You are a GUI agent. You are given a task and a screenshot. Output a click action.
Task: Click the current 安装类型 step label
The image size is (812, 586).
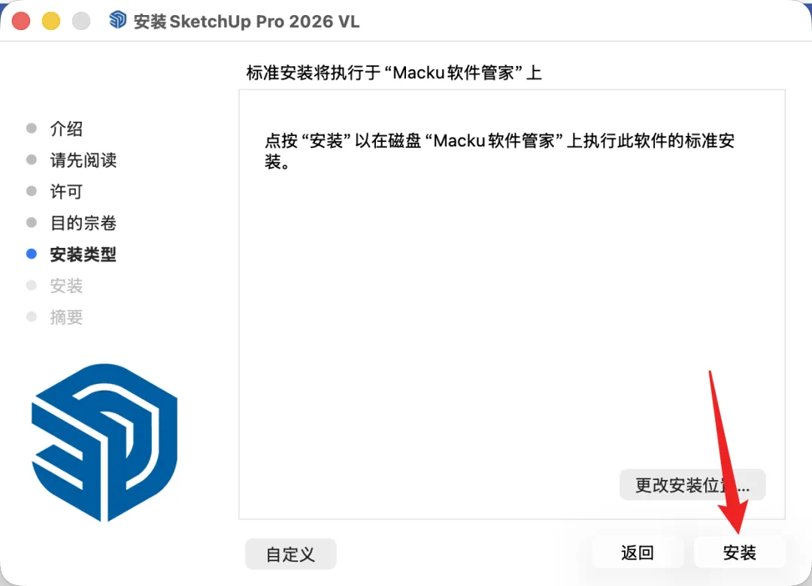click(83, 254)
